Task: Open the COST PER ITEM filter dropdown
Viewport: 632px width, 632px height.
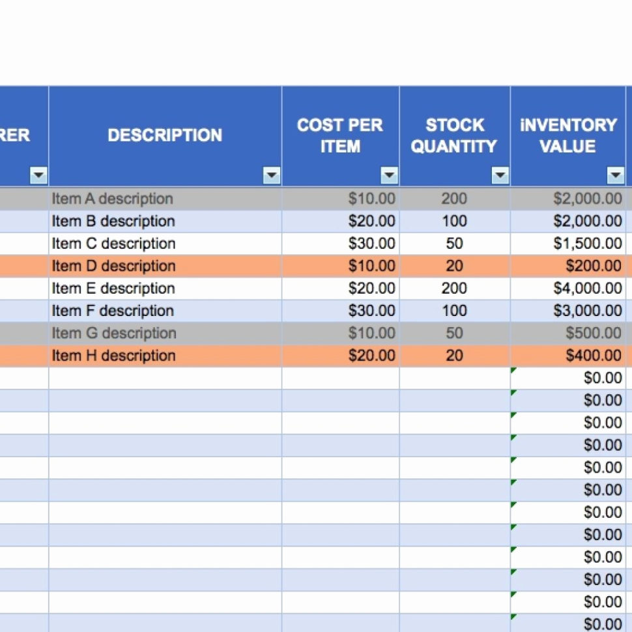Action: pos(388,175)
